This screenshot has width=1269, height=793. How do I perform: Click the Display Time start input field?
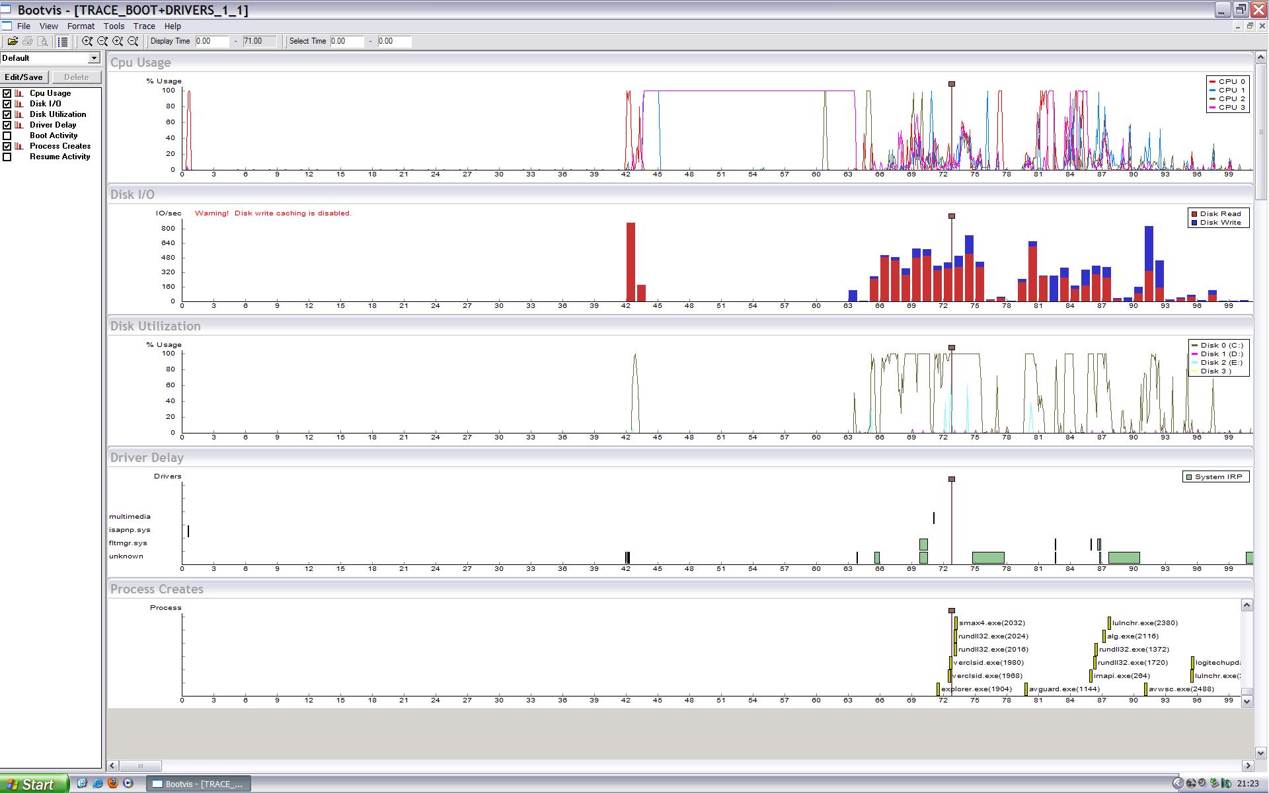(x=211, y=41)
